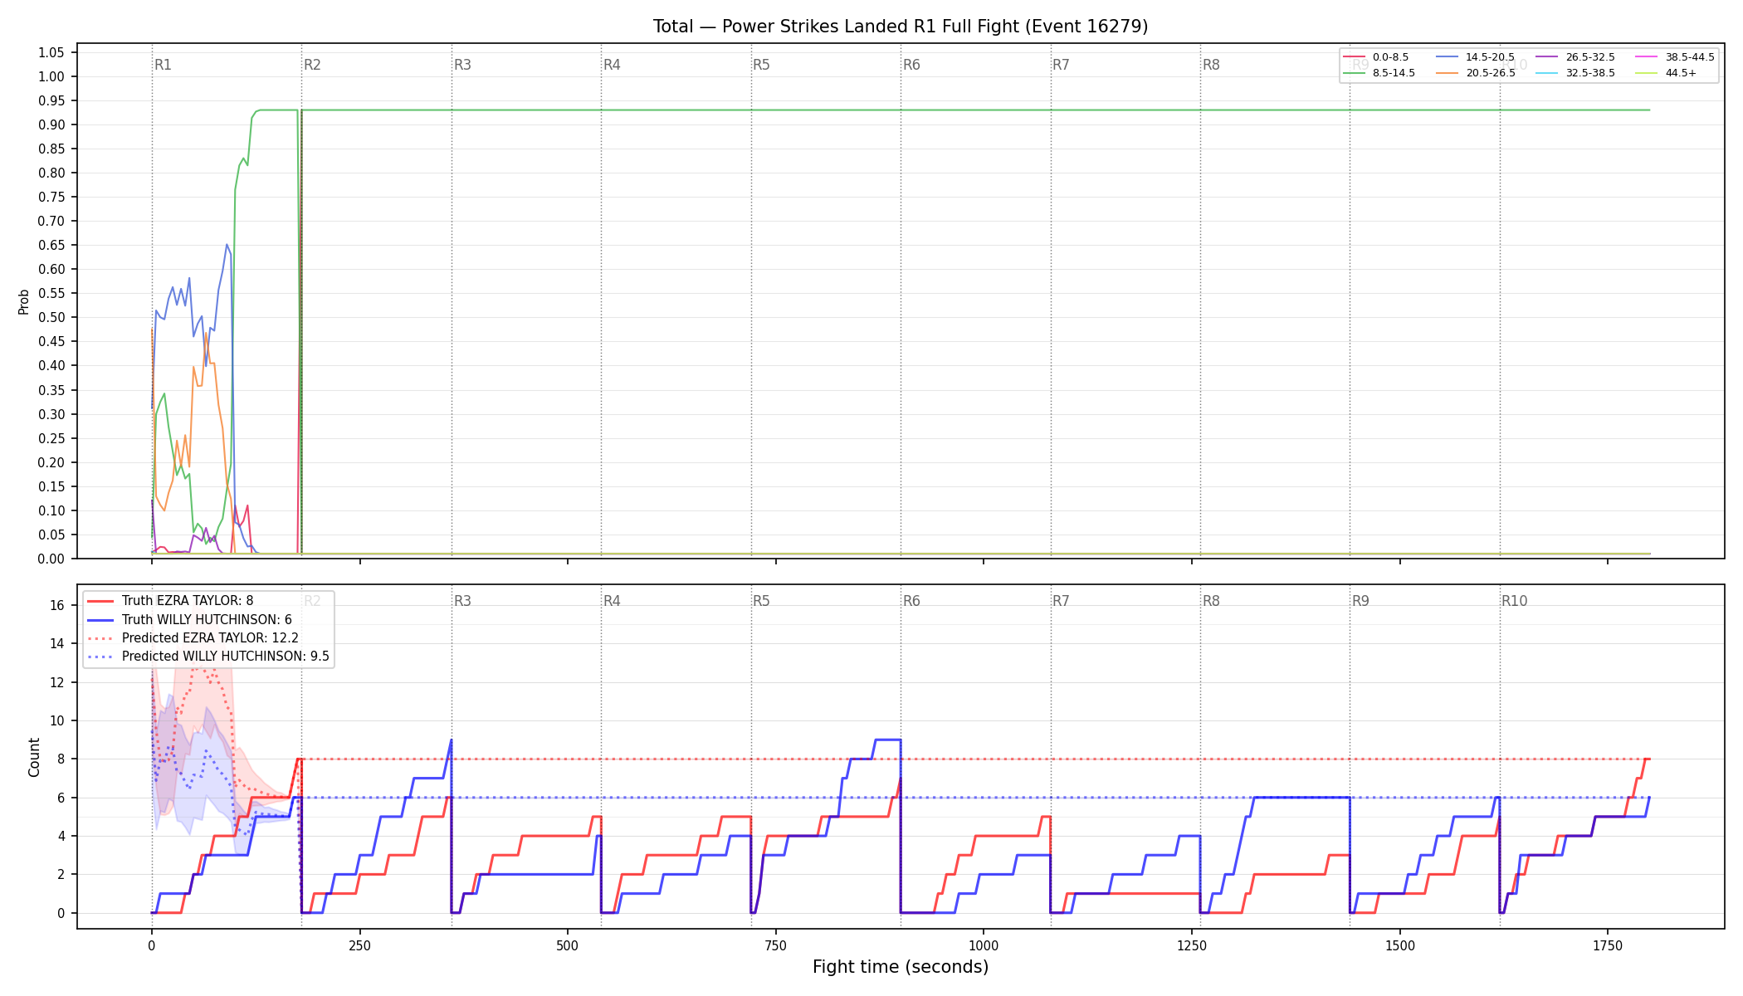The width and height of the screenshot is (1743, 996).
Task: Click 'Truth EZRA TAYLOR: 8' legend entry
Action: (x=188, y=601)
